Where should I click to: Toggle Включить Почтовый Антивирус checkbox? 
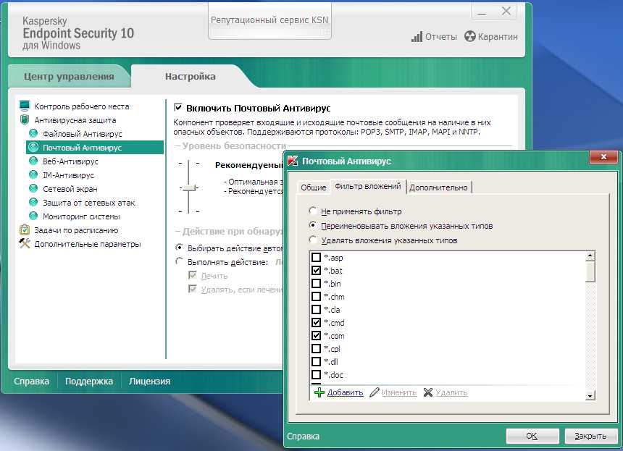pyautogui.click(x=178, y=107)
